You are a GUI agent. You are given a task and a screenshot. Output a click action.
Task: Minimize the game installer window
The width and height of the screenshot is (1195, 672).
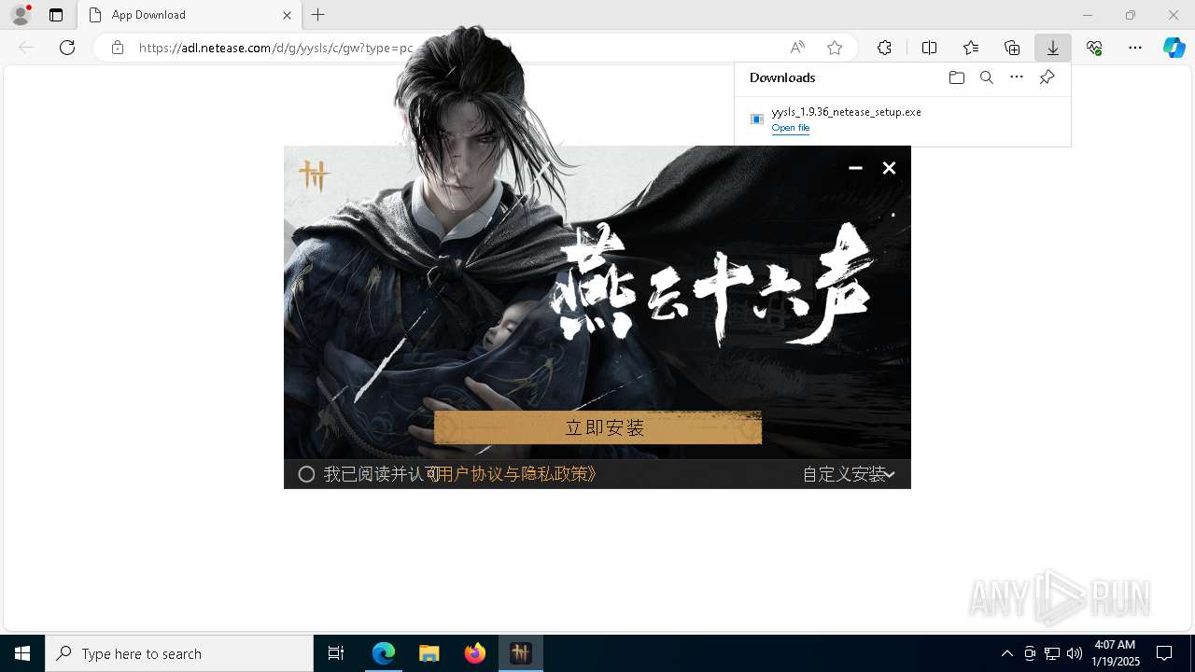tap(855, 168)
